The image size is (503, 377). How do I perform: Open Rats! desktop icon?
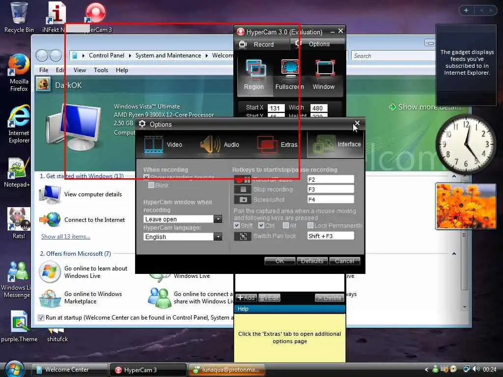click(x=19, y=223)
